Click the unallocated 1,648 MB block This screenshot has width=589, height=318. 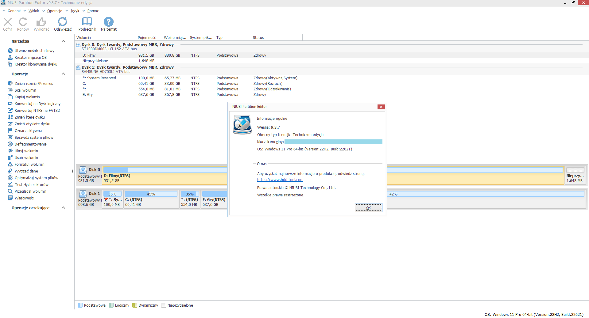click(575, 175)
